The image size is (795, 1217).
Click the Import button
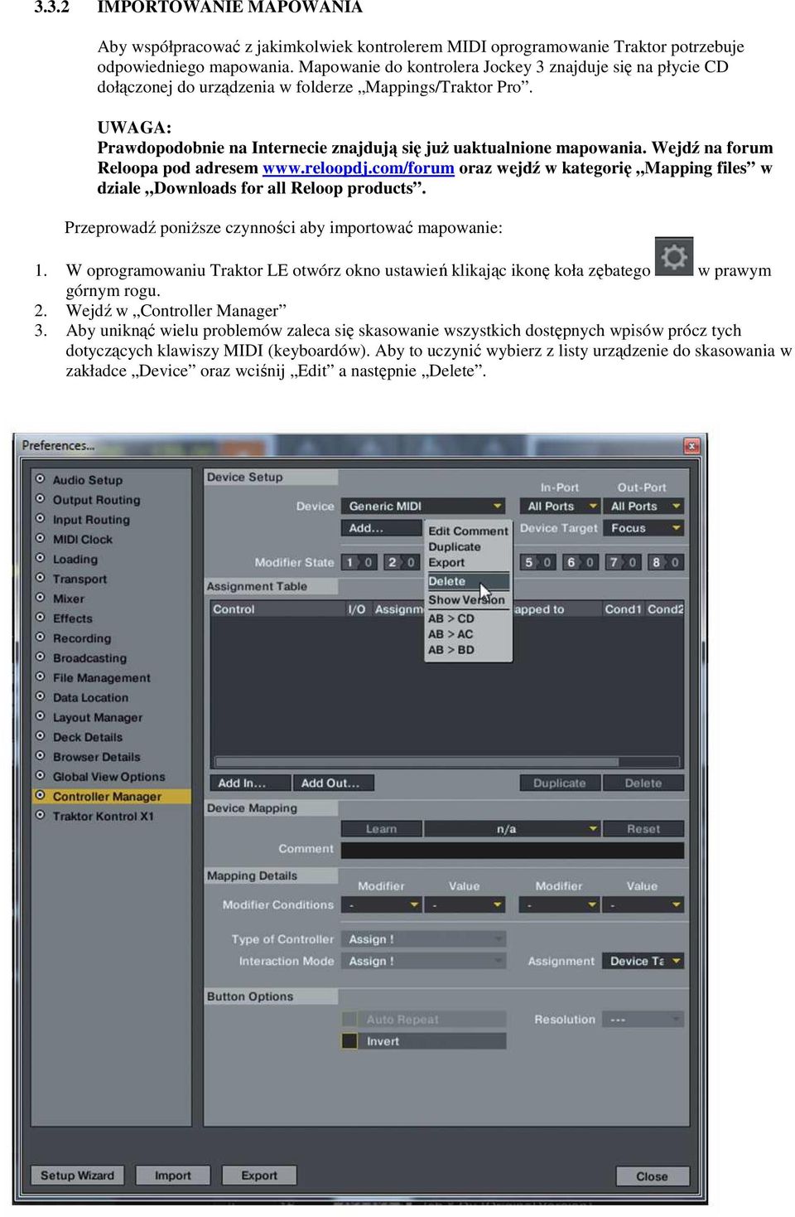tap(172, 1176)
